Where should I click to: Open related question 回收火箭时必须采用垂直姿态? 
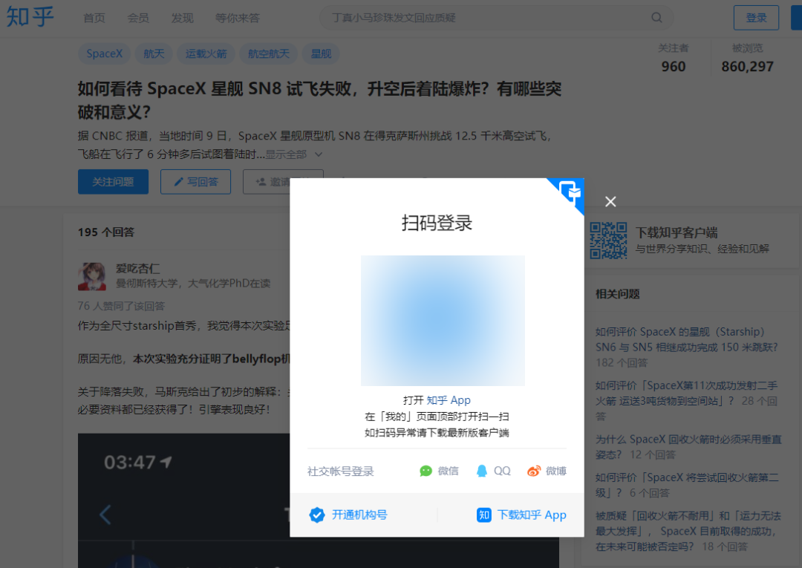(688, 447)
